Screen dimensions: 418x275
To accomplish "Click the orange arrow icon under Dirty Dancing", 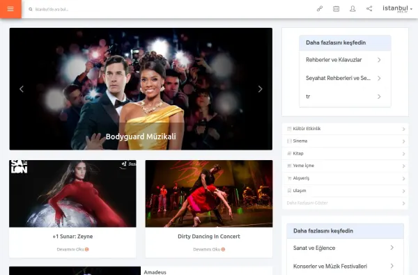I will click(x=223, y=249).
